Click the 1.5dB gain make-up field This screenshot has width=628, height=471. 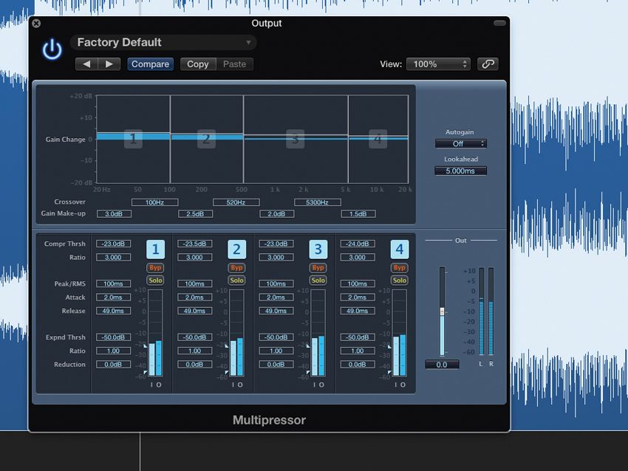click(358, 214)
